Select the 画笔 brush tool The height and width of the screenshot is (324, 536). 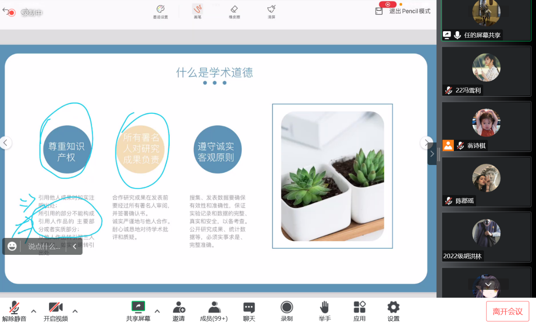(x=197, y=11)
